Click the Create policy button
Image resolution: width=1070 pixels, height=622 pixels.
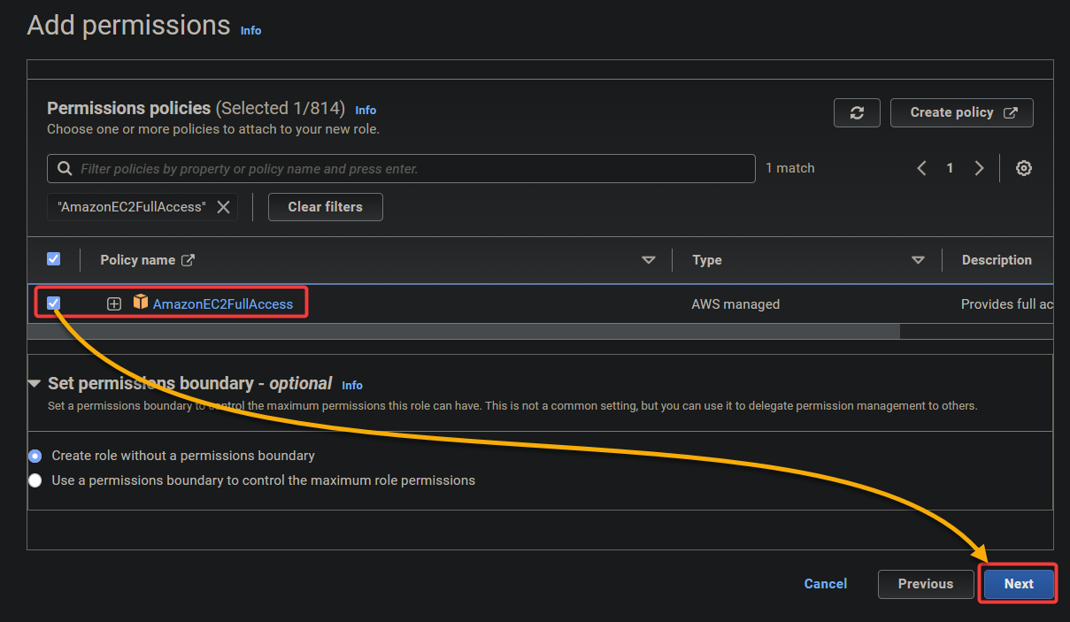pos(962,112)
